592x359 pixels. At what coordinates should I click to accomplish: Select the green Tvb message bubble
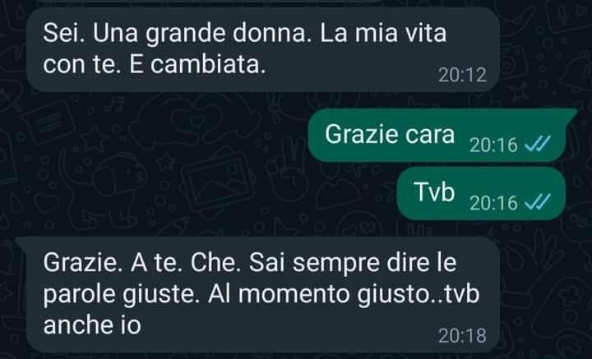tap(481, 193)
